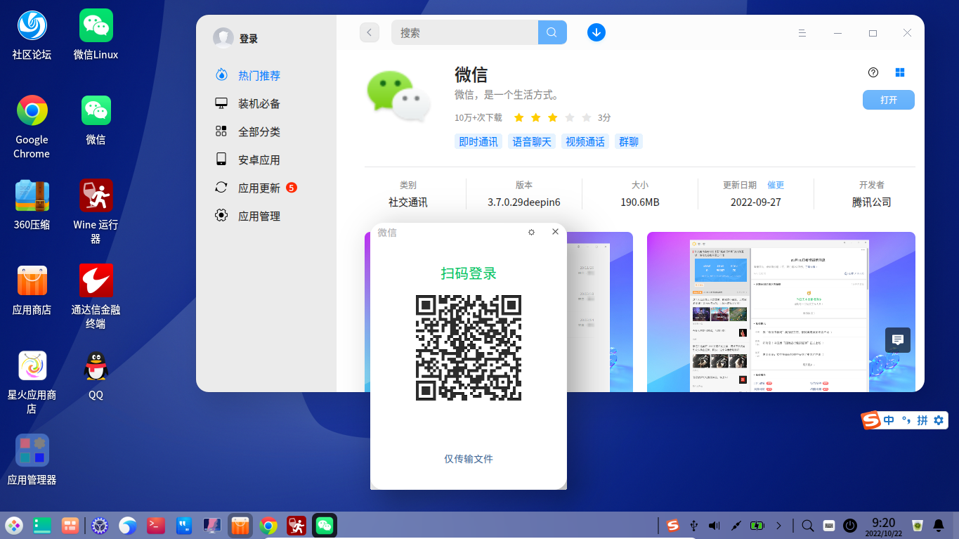This screenshot has width=959, height=539.
Task: Click the 语音聊天 tag
Action: (531, 141)
